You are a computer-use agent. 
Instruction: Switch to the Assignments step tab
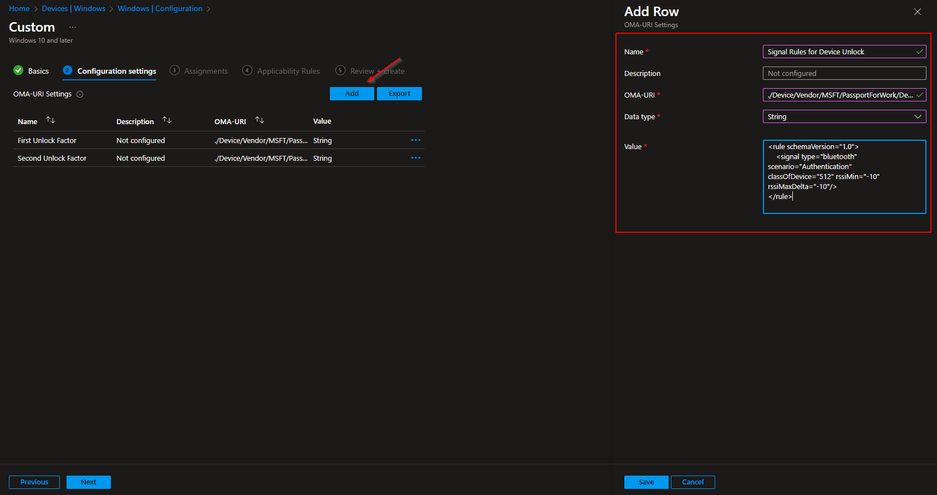point(199,71)
